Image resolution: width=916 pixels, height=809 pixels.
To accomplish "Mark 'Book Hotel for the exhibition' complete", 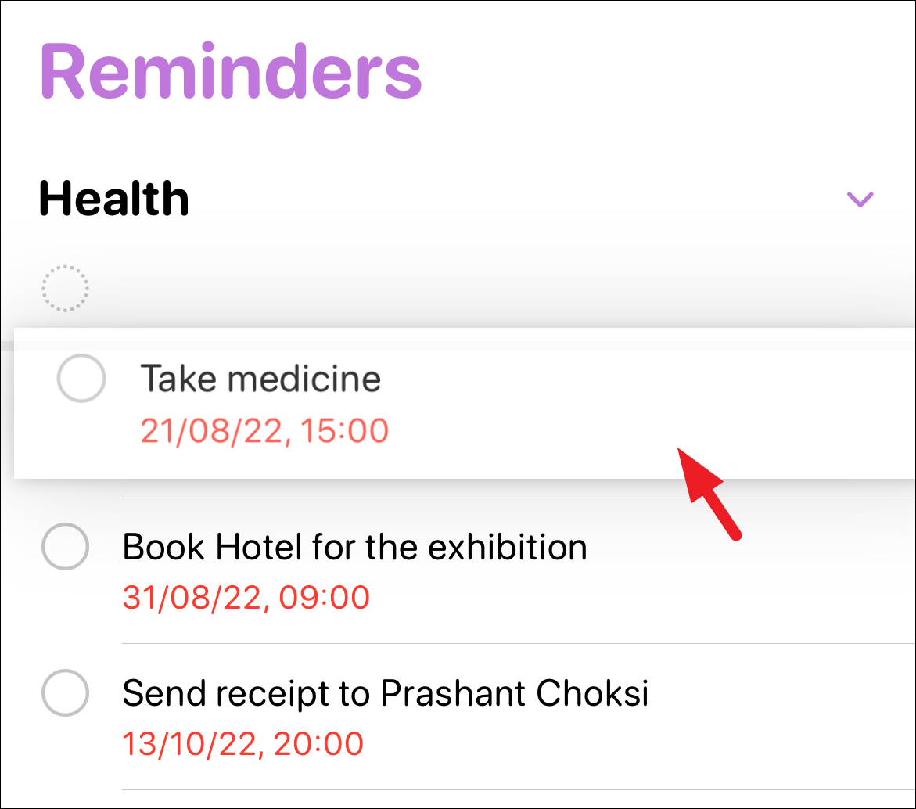I will pyautogui.click(x=66, y=547).
